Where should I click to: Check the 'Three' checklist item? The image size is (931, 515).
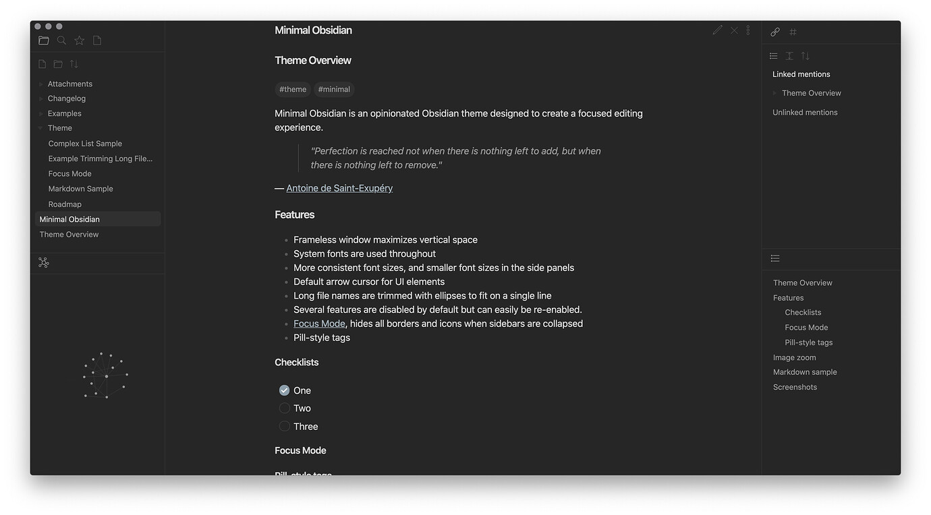click(284, 426)
